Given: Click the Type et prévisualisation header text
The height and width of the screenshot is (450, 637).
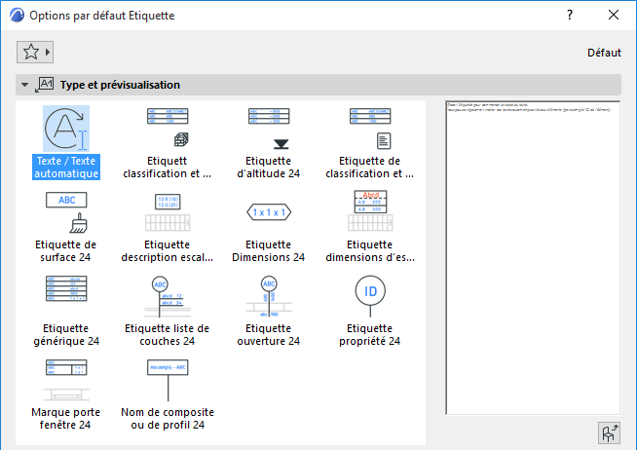Looking at the screenshot, I should pos(120,85).
